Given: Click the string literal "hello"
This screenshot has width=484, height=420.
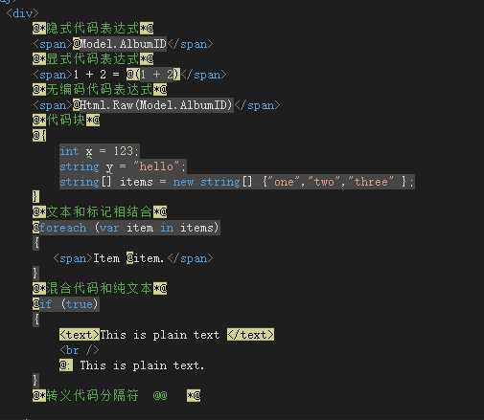Looking at the screenshot, I should pyautogui.click(x=156, y=166).
